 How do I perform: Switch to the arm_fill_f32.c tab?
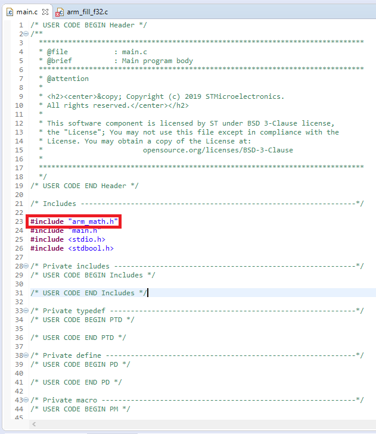[82, 12]
